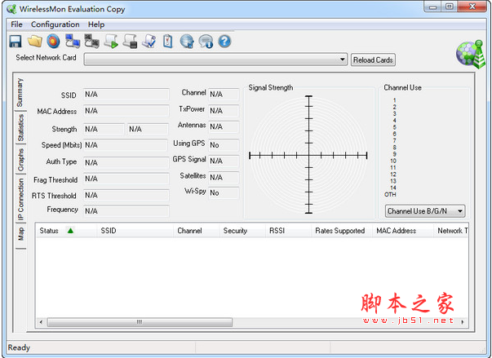Sort by the SSID column header
492x358 pixels.
click(135, 231)
